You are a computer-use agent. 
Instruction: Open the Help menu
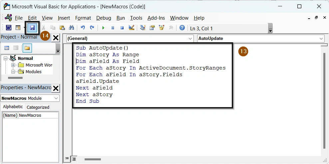point(199,18)
